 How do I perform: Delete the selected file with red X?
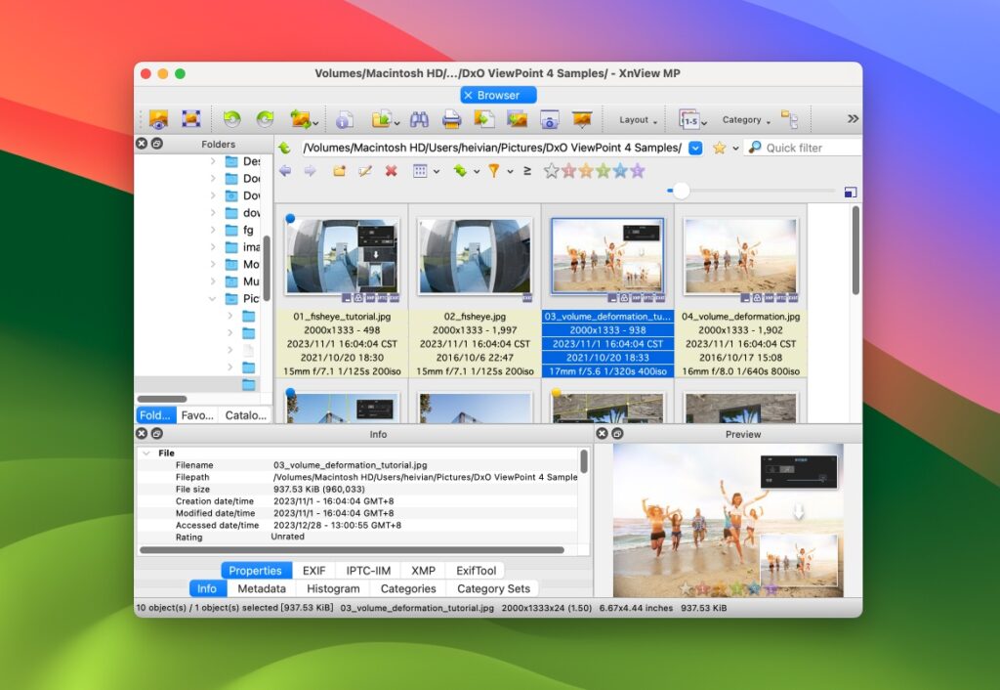pyautogui.click(x=389, y=171)
